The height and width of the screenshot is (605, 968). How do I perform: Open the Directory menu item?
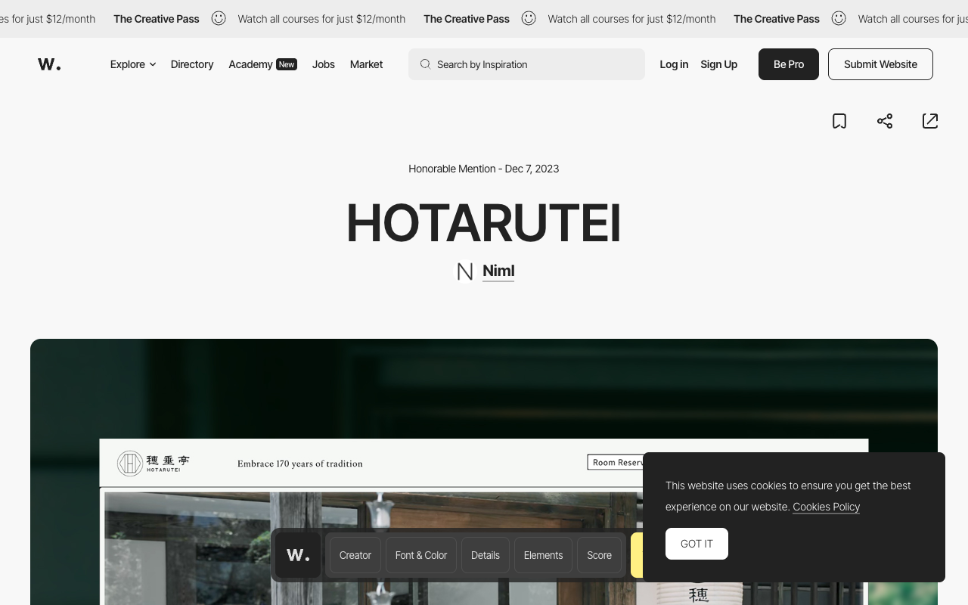(192, 64)
